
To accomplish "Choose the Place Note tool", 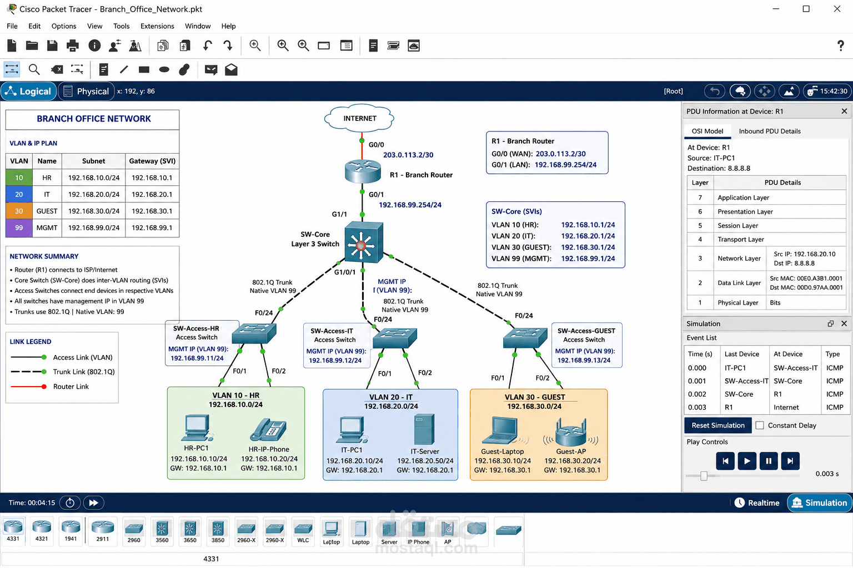I will coord(103,69).
